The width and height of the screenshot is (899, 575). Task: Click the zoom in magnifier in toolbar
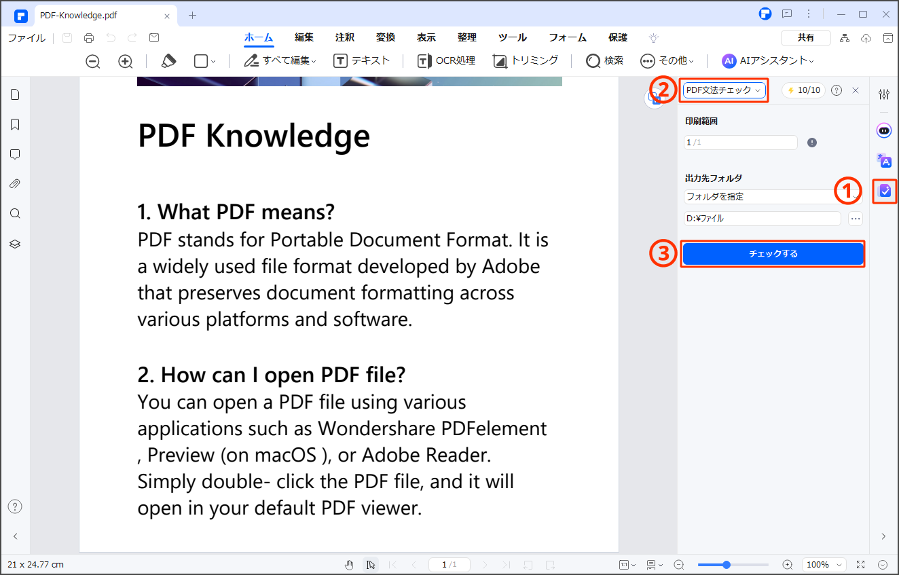[x=126, y=61]
